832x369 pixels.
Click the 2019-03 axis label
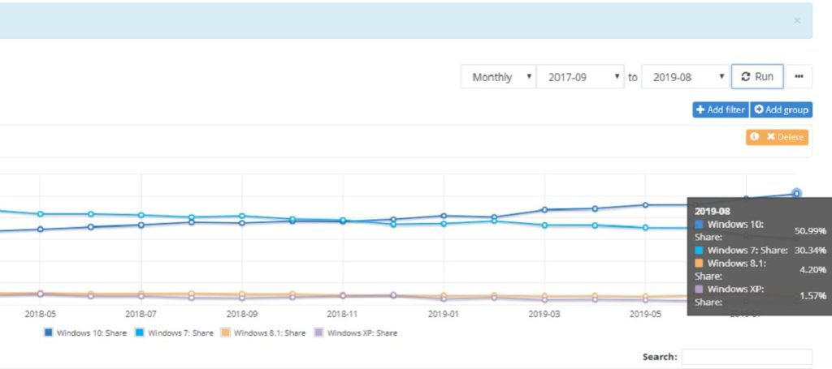[x=544, y=314]
